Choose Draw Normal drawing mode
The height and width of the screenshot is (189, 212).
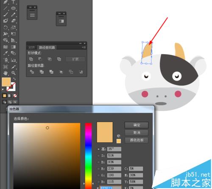tap(5, 102)
